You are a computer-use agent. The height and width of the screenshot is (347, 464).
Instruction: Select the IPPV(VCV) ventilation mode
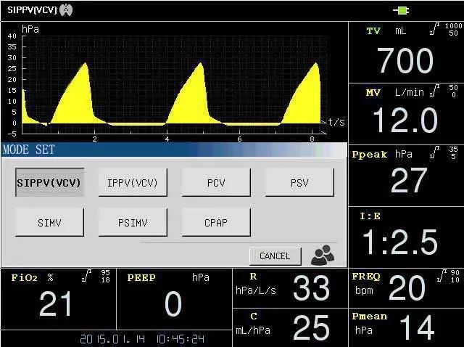pos(133,182)
